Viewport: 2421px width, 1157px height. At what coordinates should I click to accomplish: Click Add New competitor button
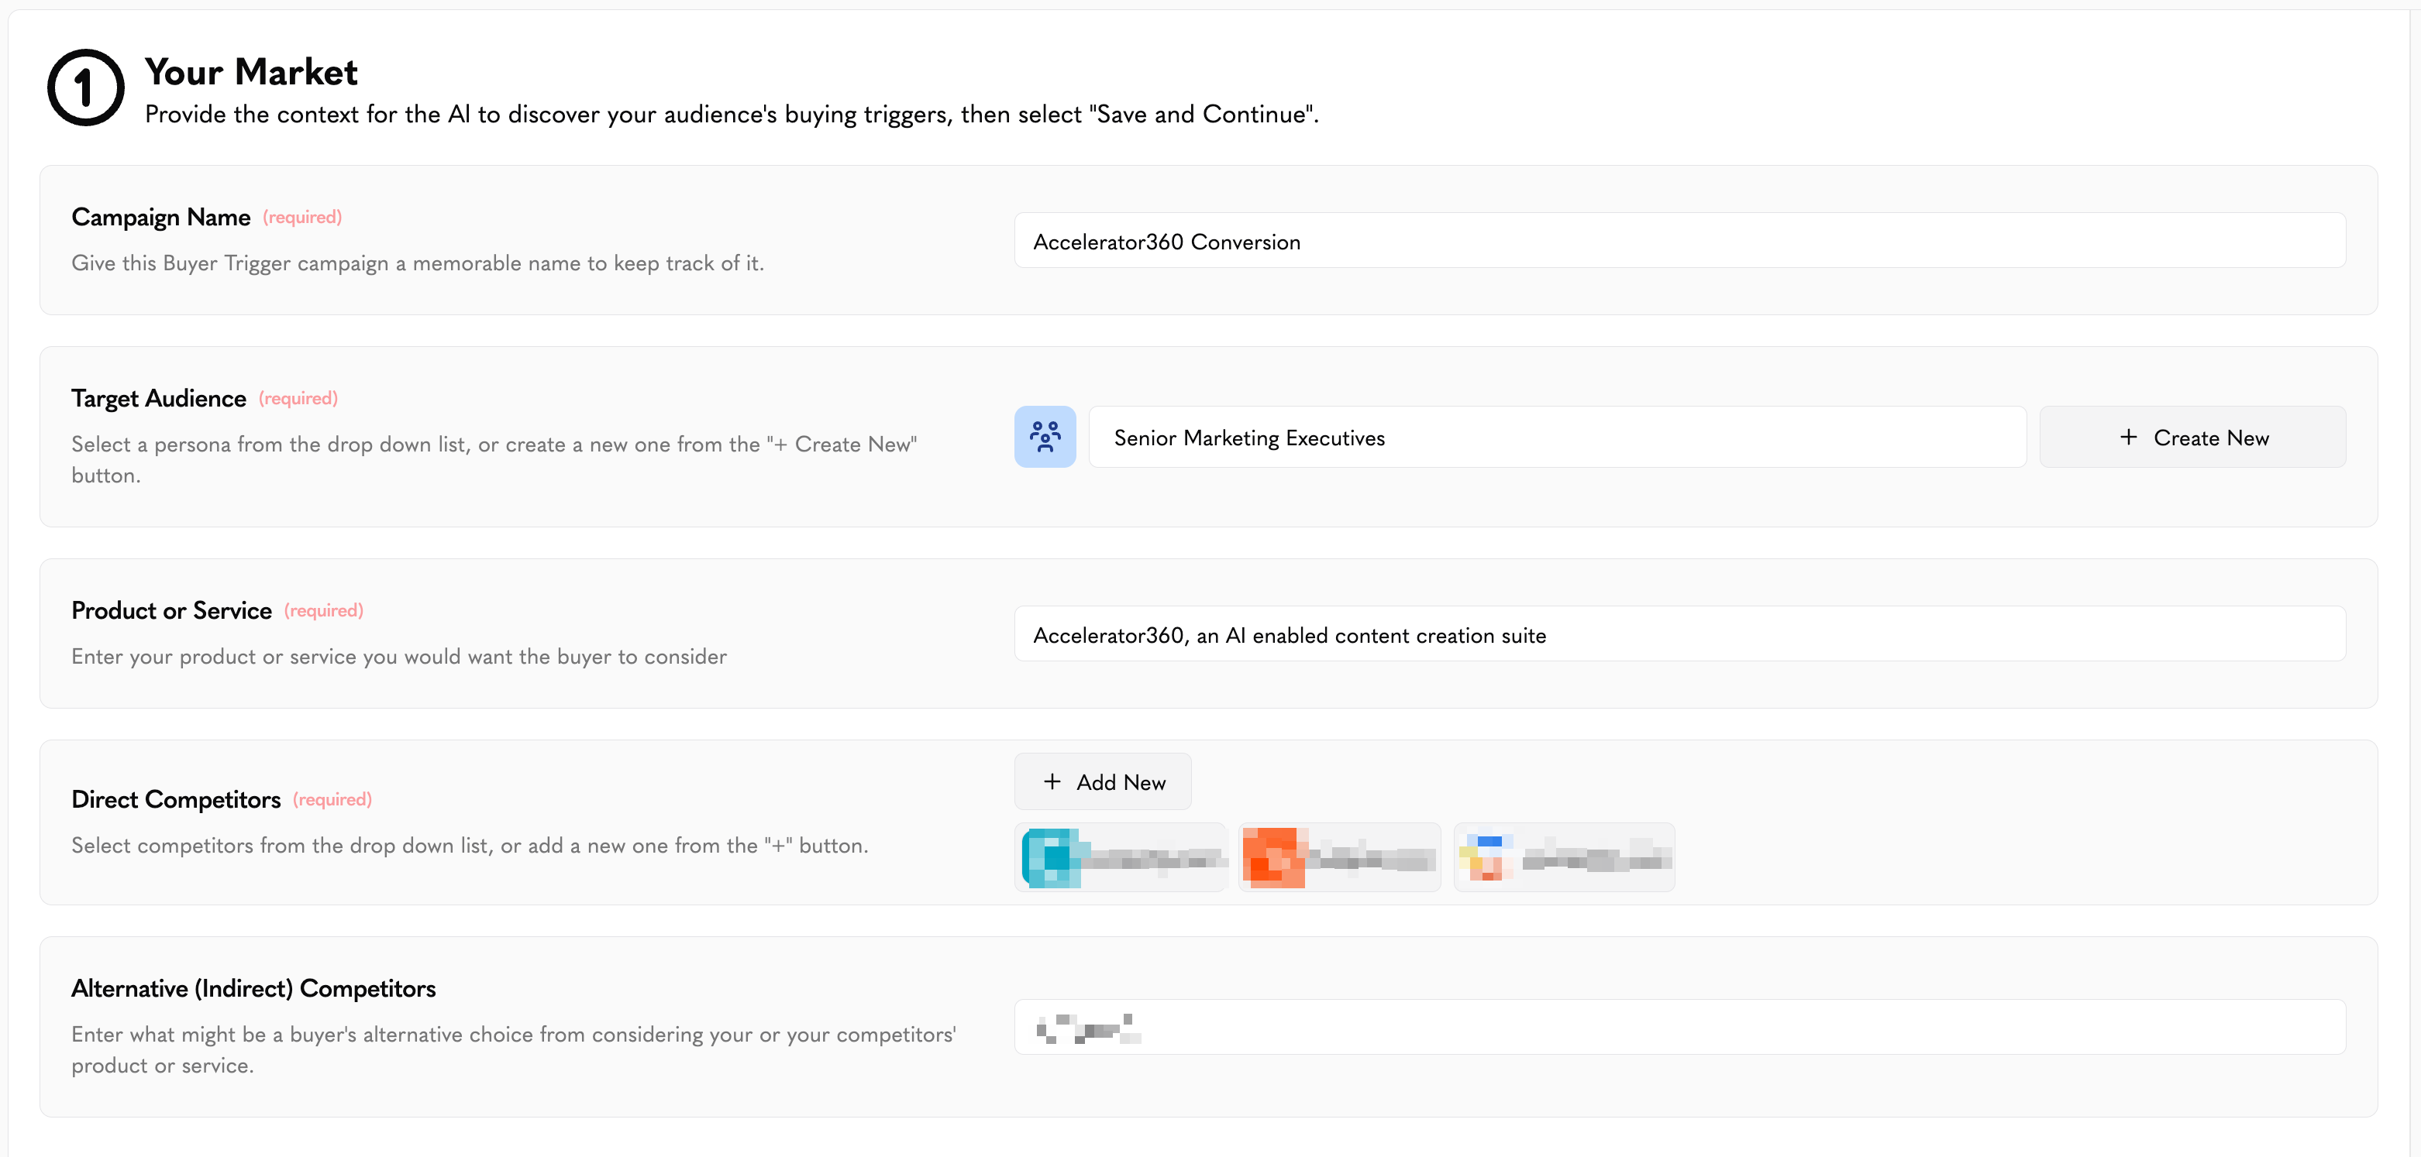click(x=1103, y=781)
